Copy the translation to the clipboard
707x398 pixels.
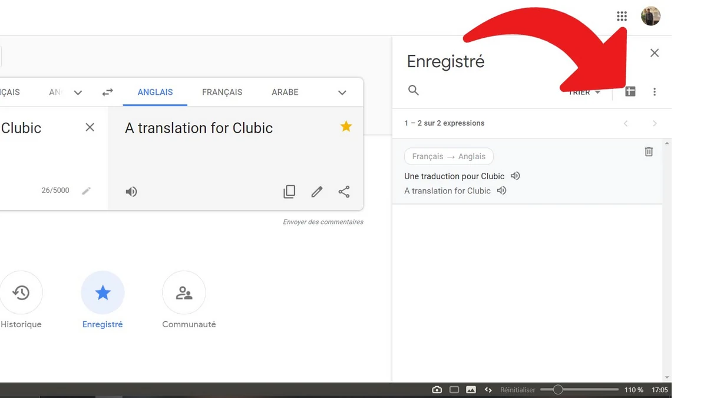coord(289,192)
